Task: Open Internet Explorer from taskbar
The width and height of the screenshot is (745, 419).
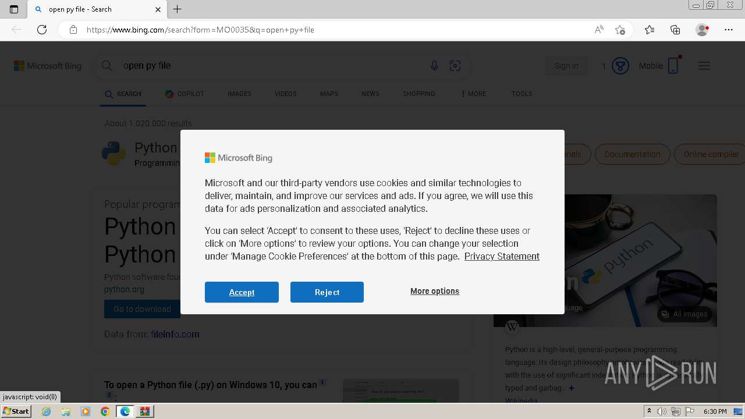Action: [x=46, y=411]
